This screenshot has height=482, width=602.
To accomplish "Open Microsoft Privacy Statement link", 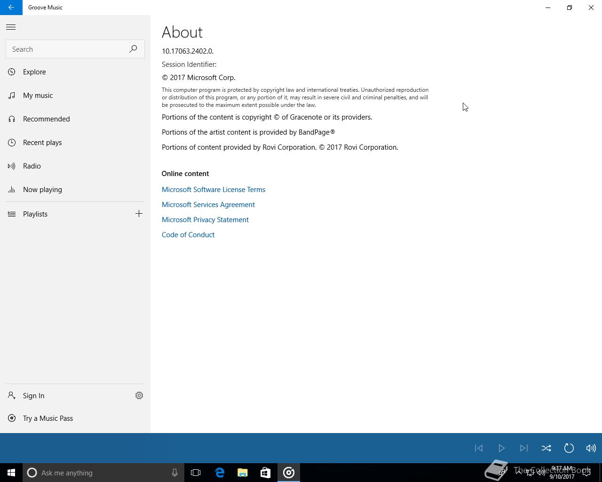I will click(205, 220).
